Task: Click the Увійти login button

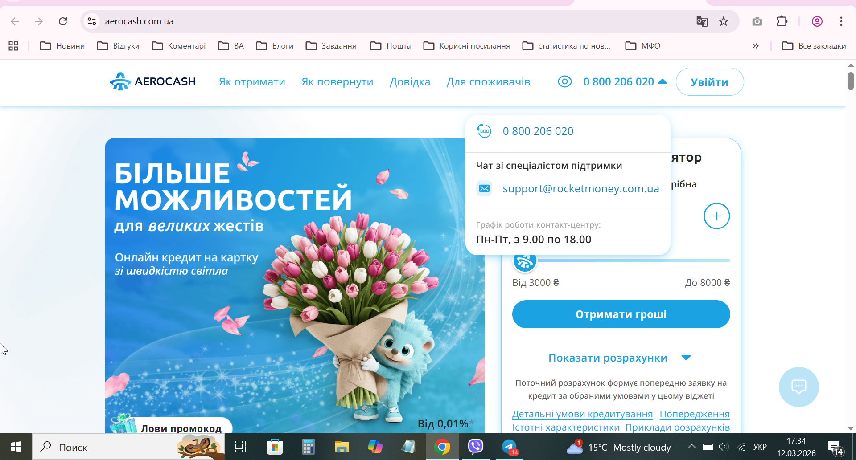Action: [x=710, y=82]
